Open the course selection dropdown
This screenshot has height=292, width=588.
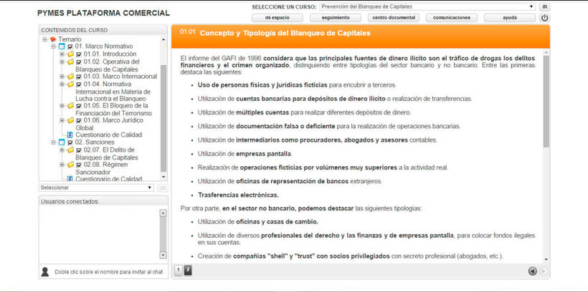click(x=427, y=6)
